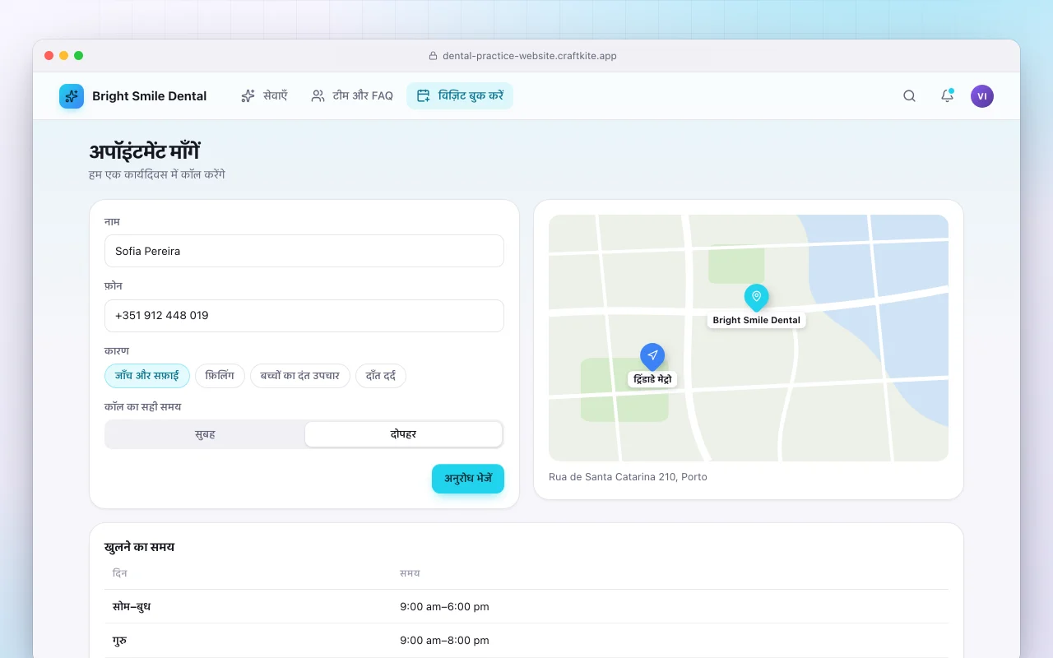Open the टीम और FAQ tab
Image resolution: width=1053 pixels, height=658 pixels.
point(352,96)
